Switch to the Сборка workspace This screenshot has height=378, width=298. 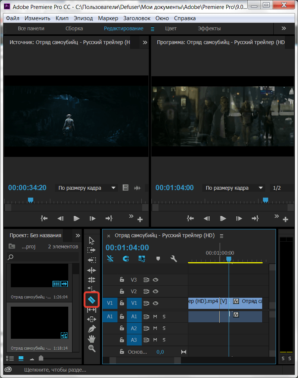coord(74,28)
